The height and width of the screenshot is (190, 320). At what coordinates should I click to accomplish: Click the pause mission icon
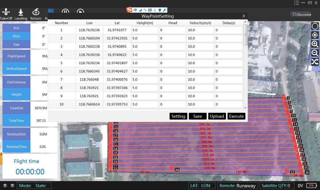click(x=65, y=11)
